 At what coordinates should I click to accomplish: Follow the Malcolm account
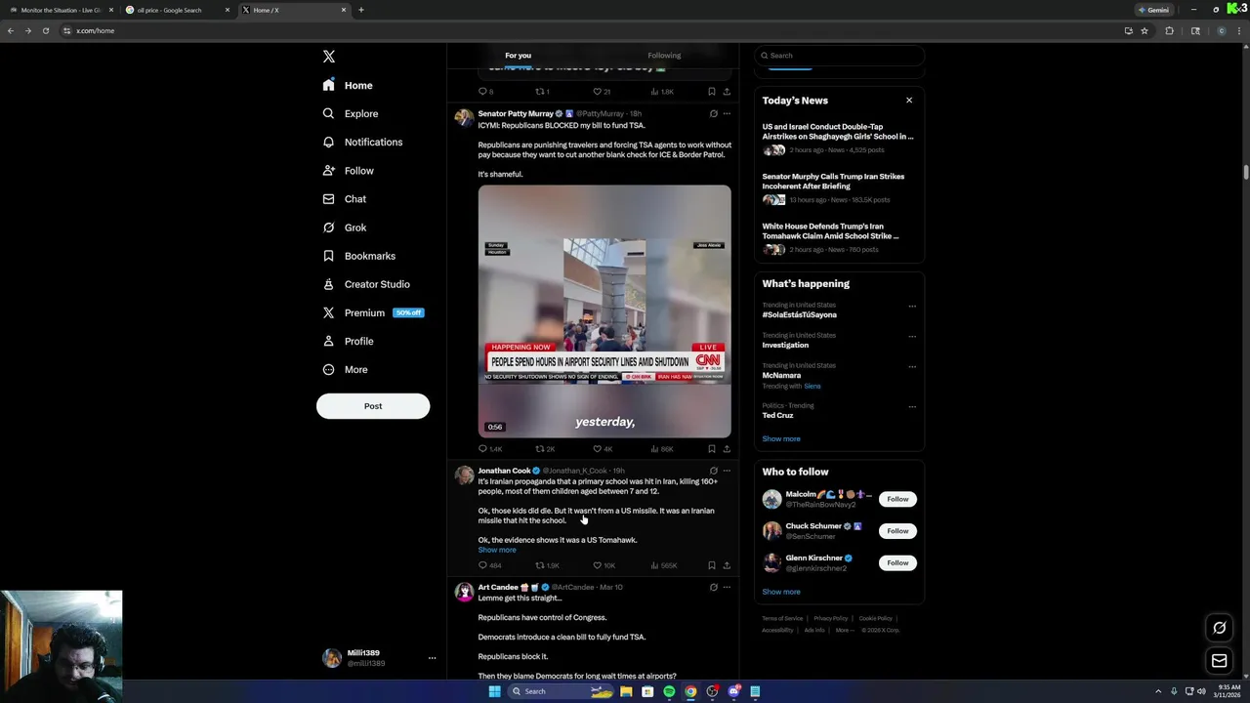897,499
